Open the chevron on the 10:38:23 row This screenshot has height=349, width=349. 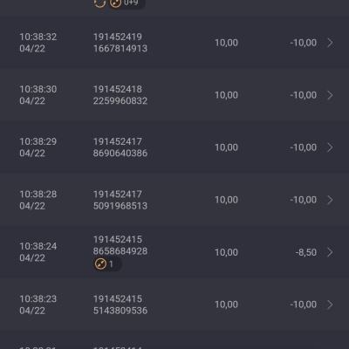[330, 305]
